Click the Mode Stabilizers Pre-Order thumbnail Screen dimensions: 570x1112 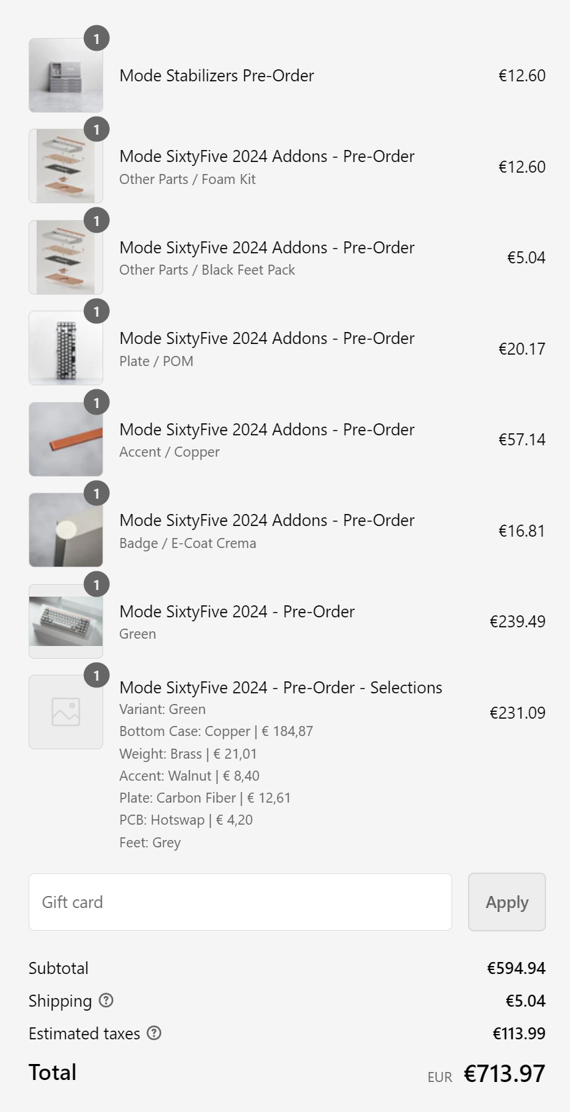pyautogui.click(x=65, y=75)
